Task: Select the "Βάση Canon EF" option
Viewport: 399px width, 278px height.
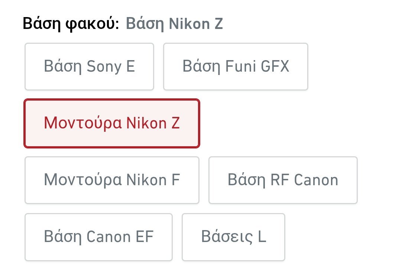Action: [98, 237]
